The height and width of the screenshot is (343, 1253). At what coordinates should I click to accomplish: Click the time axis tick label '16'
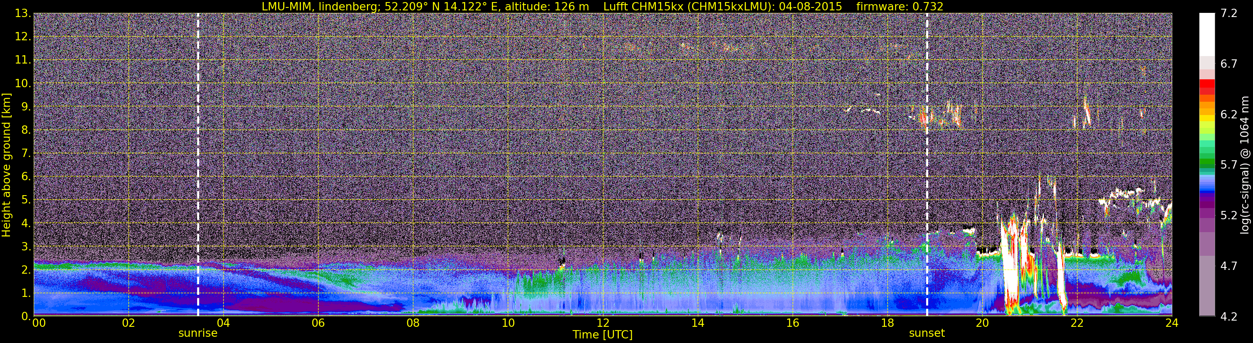click(792, 323)
